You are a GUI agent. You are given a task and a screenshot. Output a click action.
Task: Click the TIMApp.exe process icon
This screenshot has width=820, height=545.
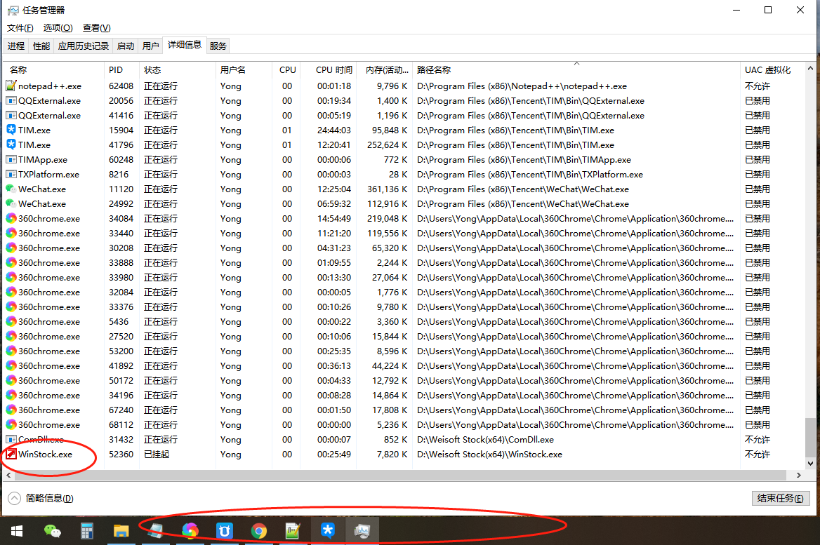[11, 159]
